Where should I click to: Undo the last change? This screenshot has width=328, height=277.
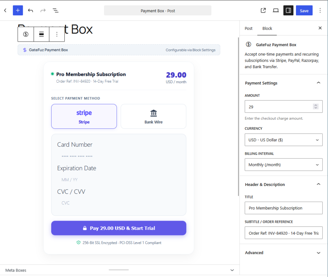pos(30,11)
